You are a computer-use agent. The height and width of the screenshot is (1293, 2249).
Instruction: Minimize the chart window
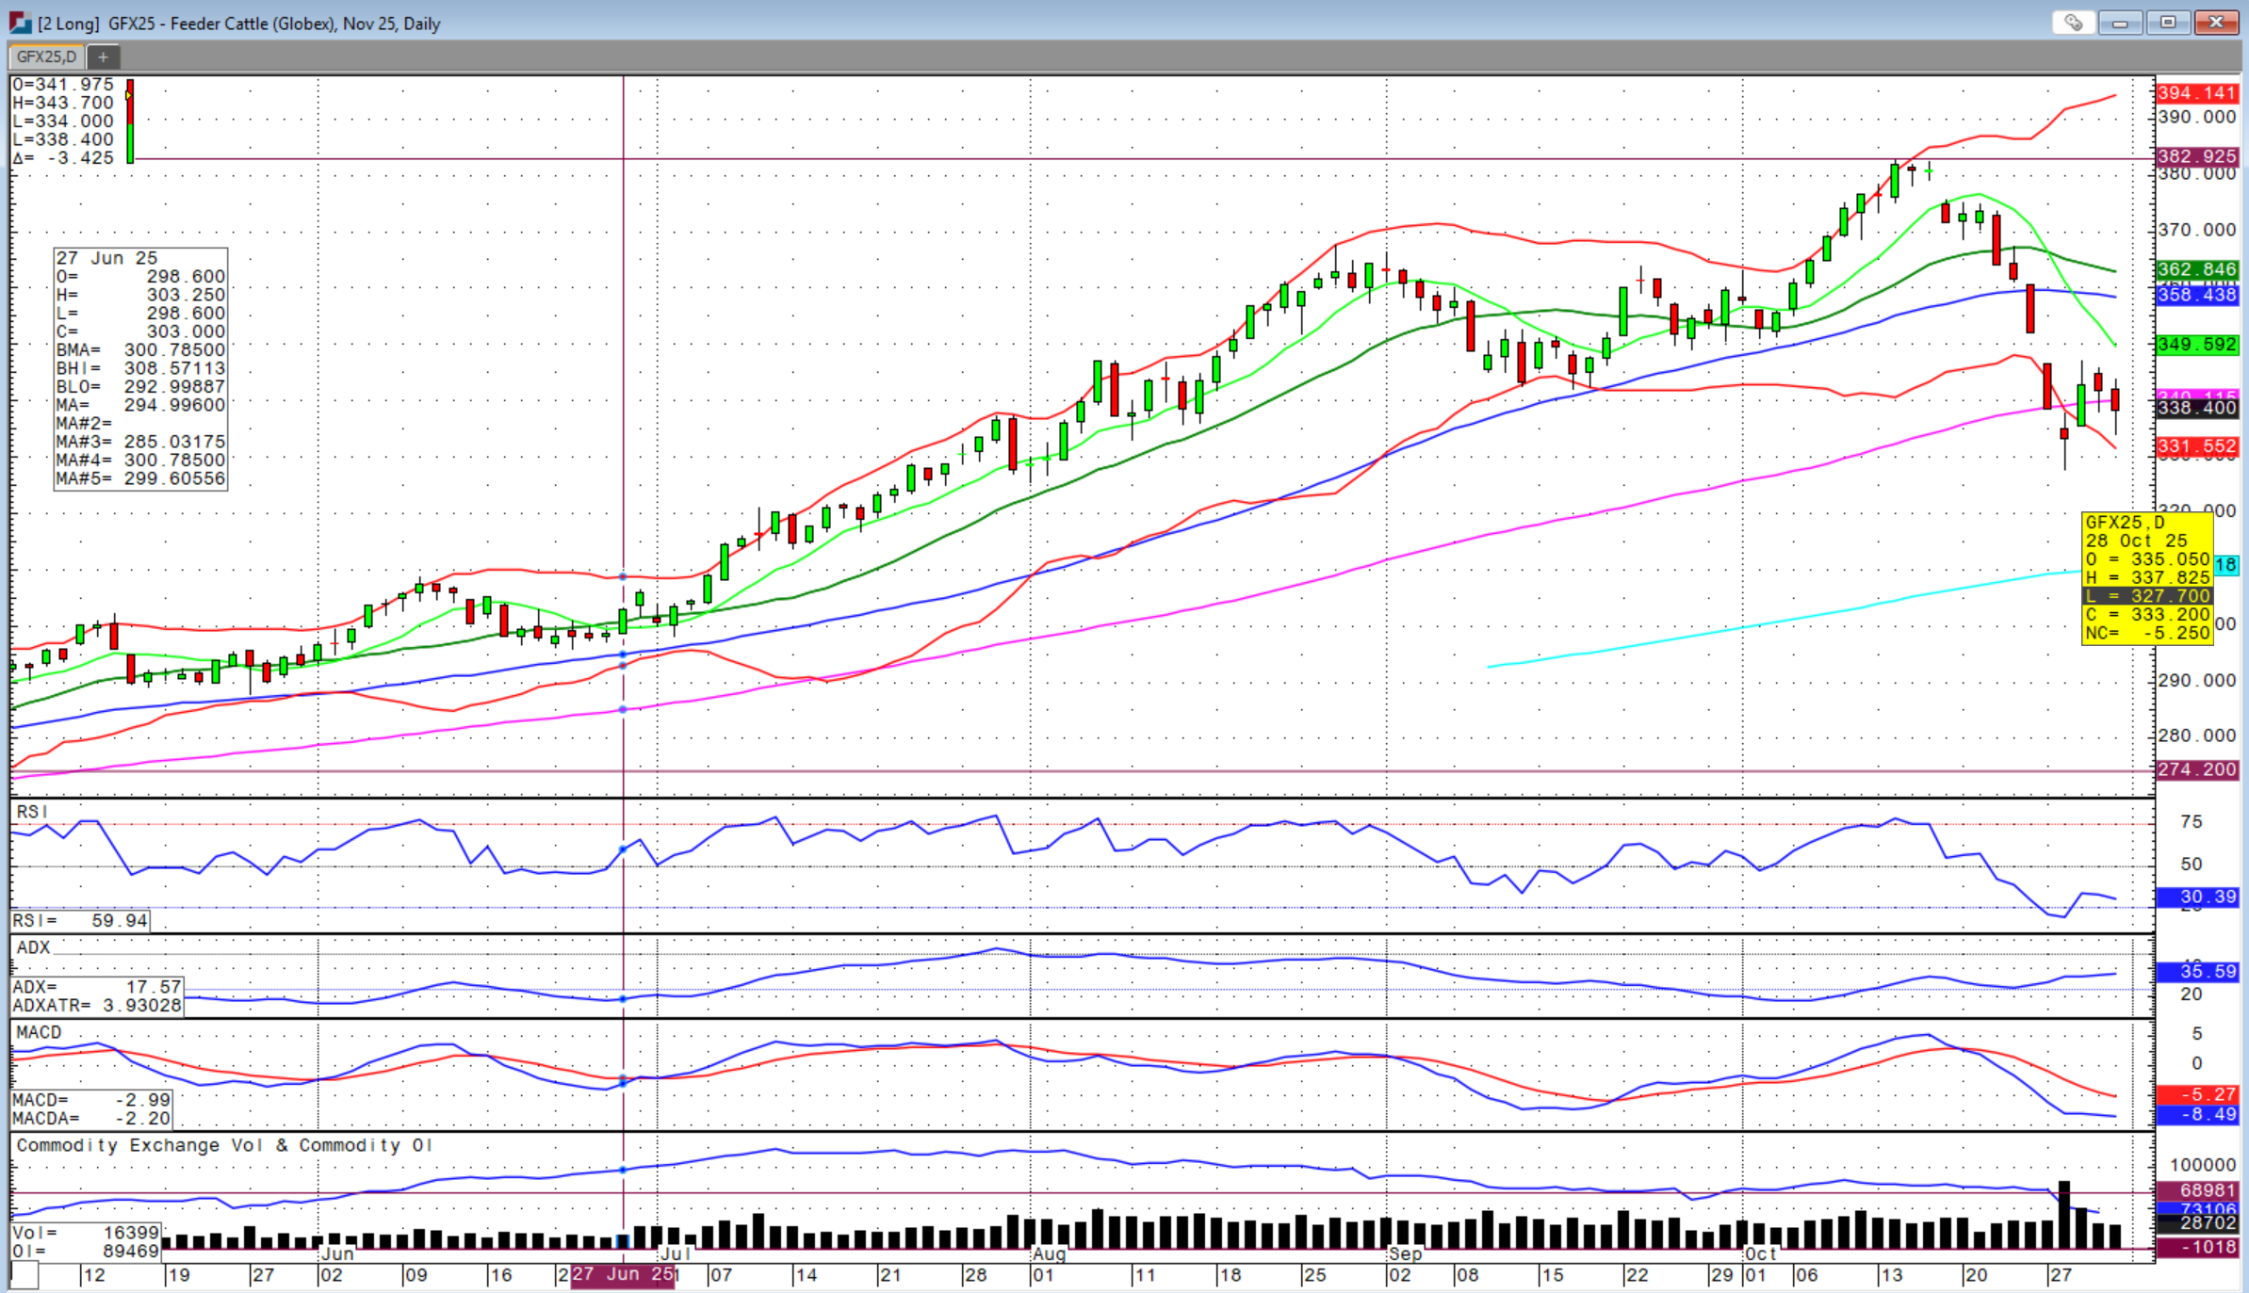coord(2120,23)
